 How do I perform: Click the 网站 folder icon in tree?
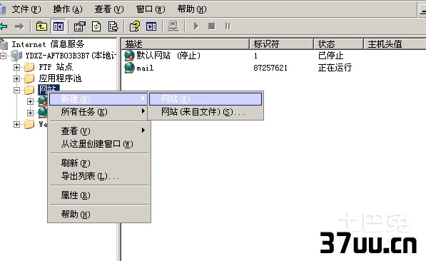click(x=29, y=90)
